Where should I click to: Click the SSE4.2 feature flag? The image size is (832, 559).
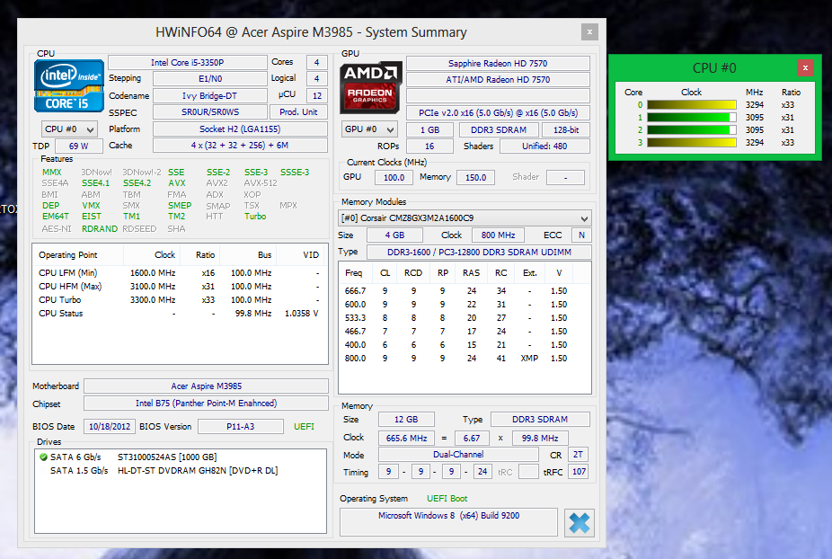(137, 183)
